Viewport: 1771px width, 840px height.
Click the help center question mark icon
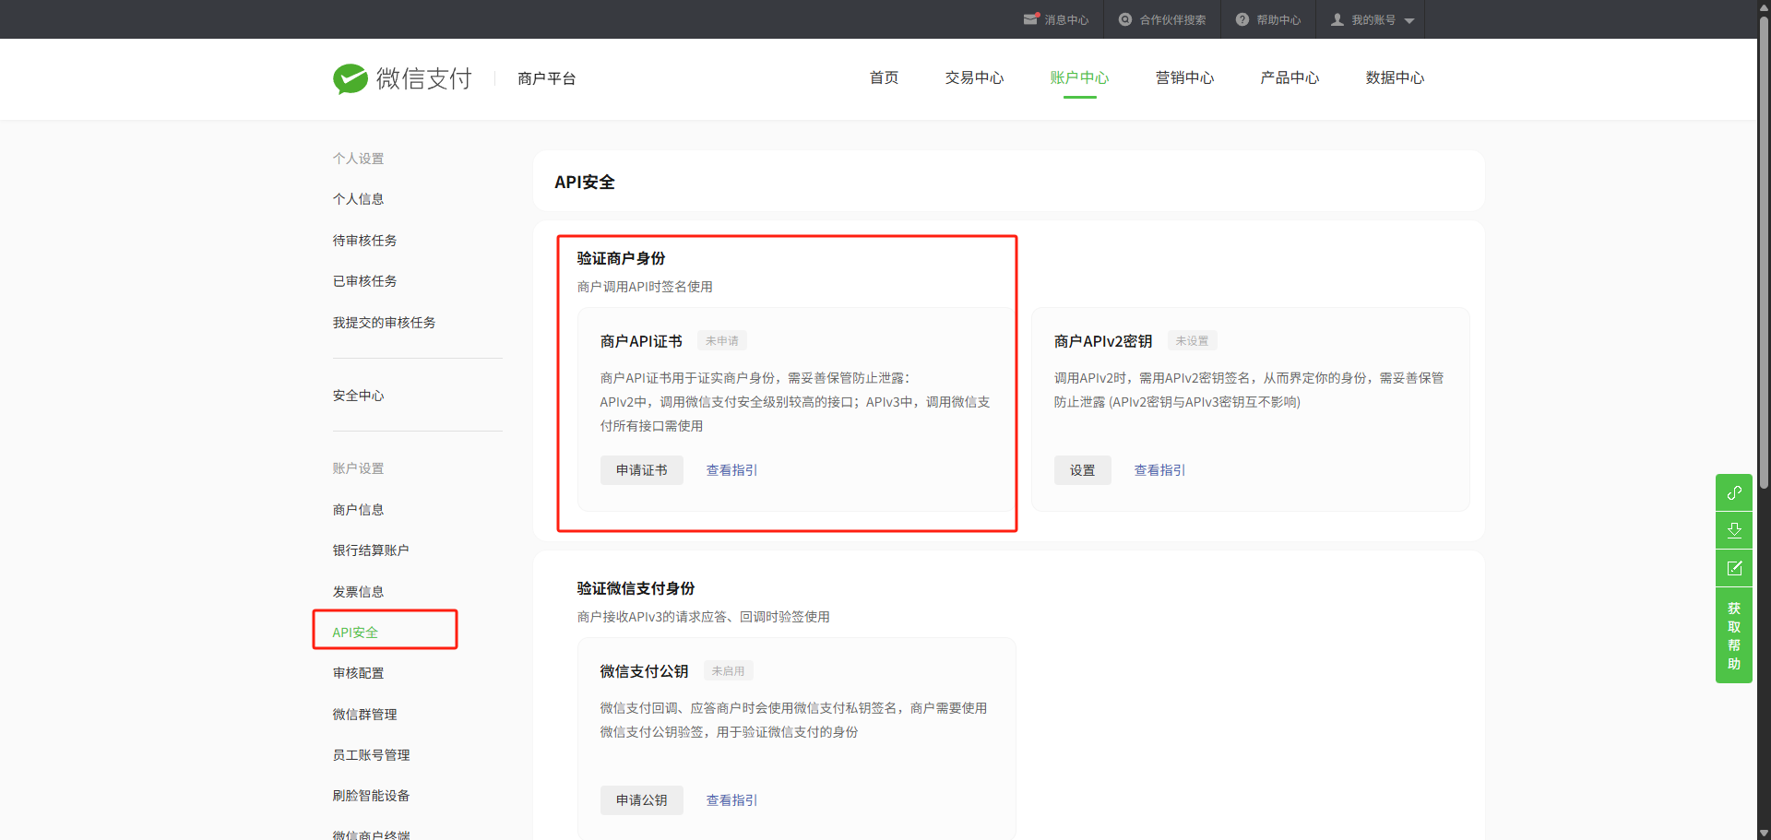[1242, 19]
